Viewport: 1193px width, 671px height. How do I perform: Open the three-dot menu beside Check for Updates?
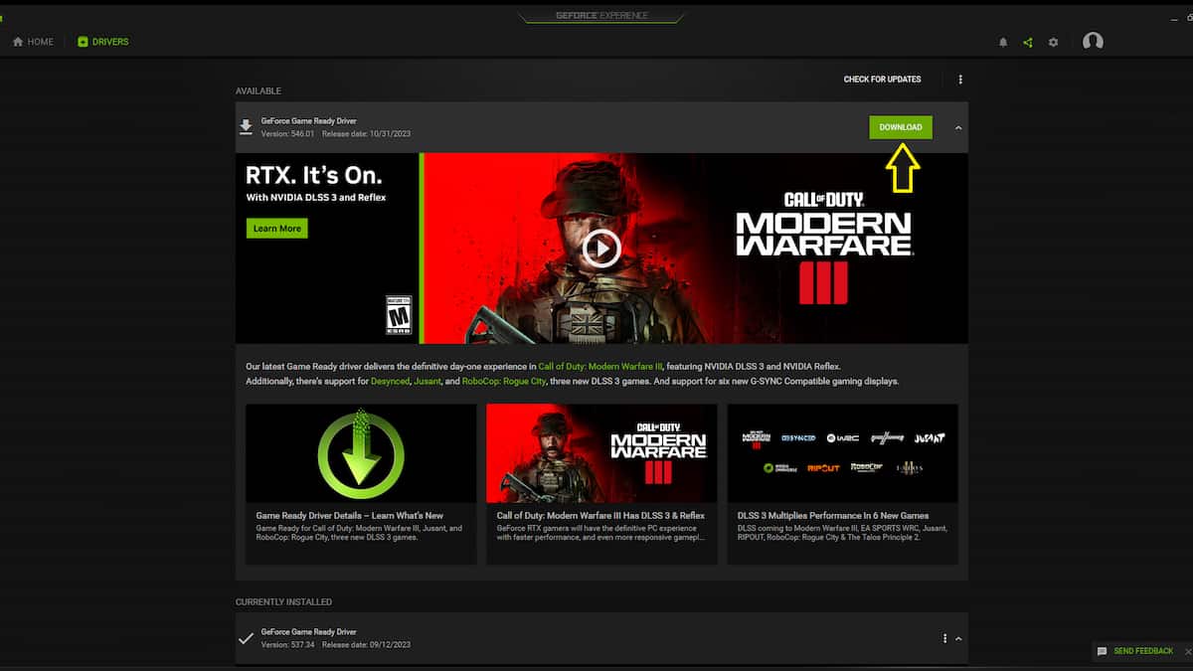point(960,80)
